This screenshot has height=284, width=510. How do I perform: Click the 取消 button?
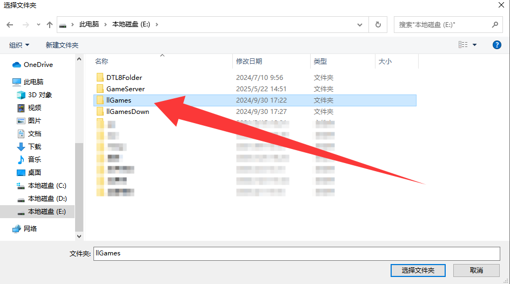pyautogui.click(x=476, y=270)
